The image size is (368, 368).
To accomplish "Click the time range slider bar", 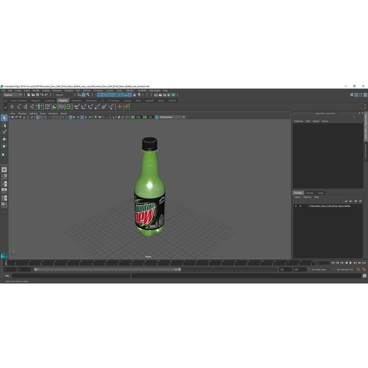I will tap(107, 270).
